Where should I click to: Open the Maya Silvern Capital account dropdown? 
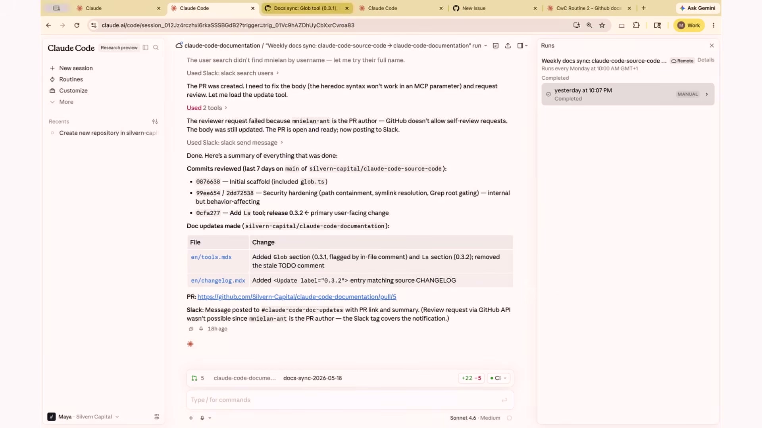point(83,417)
